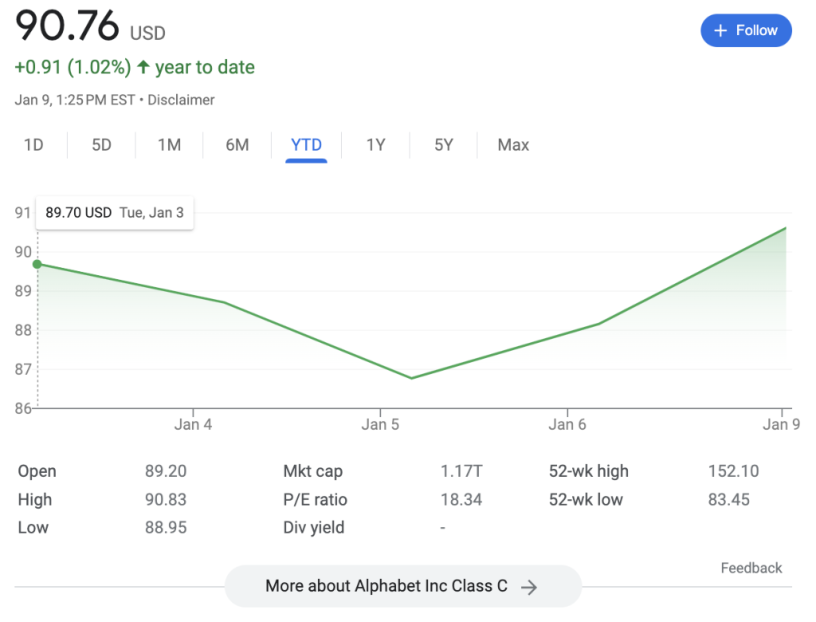Image resolution: width=816 pixels, height=622 pixels.
Task: Switch to the 5D chart tab
Action: click(101, 145)
